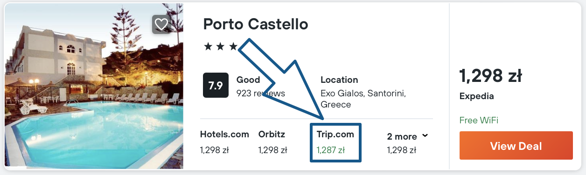This screenshot has height=175, width=586.
Task: Open the Exo Gialos, Santorini address
Action: tap(363, 99)
